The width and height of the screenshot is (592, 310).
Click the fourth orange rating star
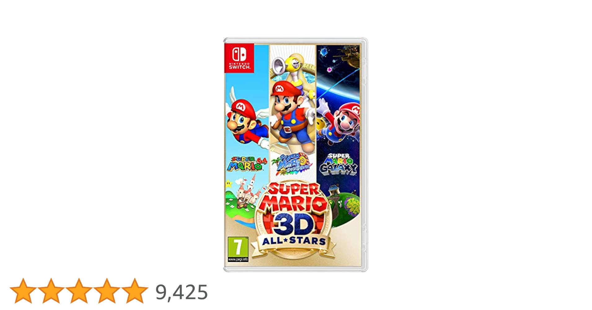[107, 291]
